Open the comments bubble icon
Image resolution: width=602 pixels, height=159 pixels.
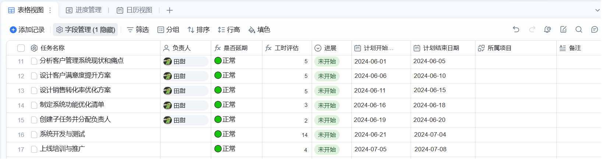[x=594, y=29]
